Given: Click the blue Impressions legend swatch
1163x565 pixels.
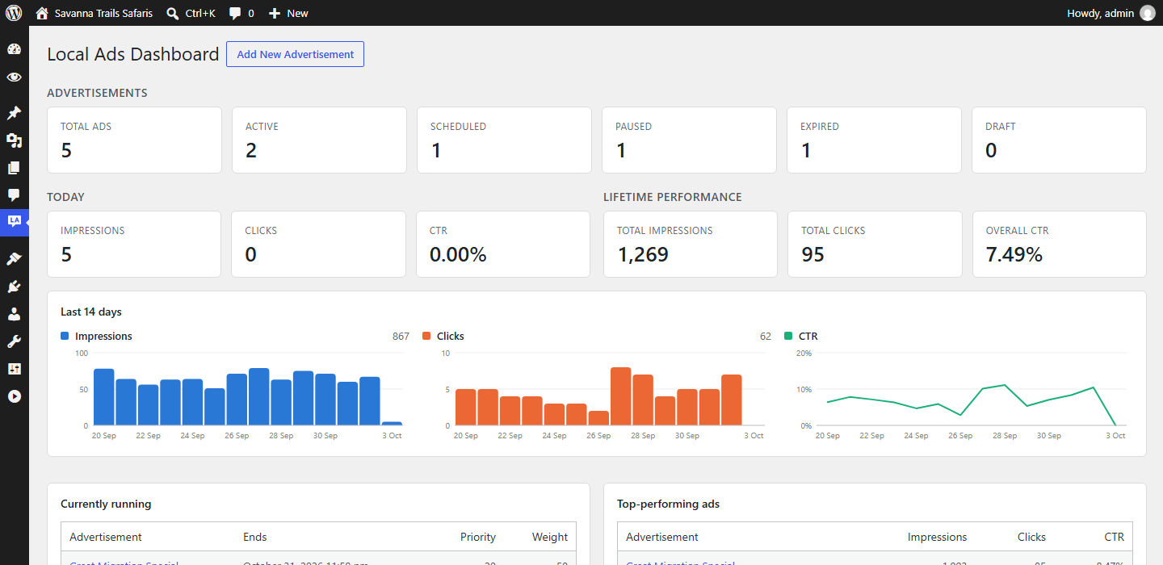Looking at the screenshot, I should [x=65, y=336].
